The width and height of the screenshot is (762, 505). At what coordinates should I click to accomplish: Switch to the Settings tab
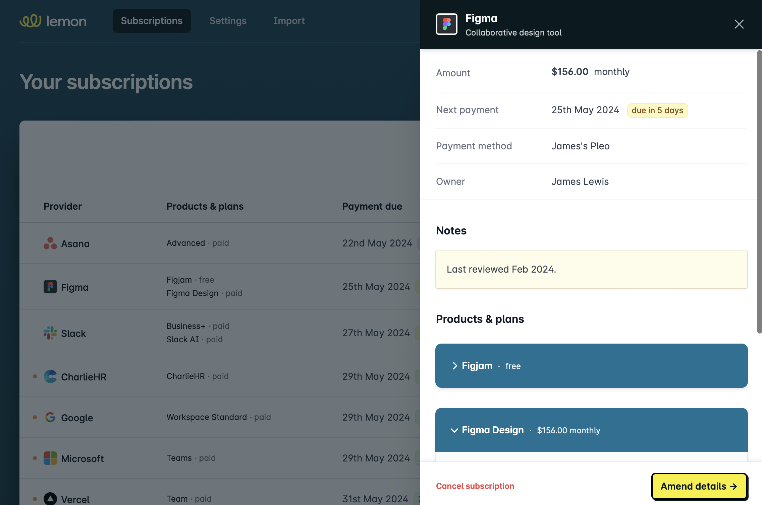pyautogui.click(x=228, y=20)
